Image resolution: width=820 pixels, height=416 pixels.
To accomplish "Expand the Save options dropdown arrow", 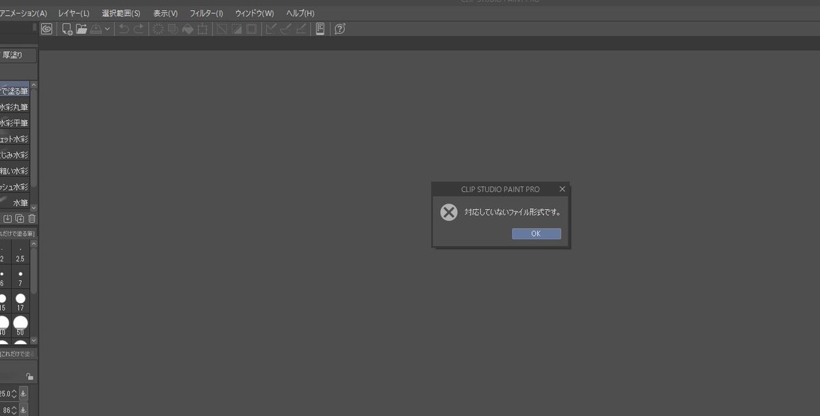I will pos(107,29).
